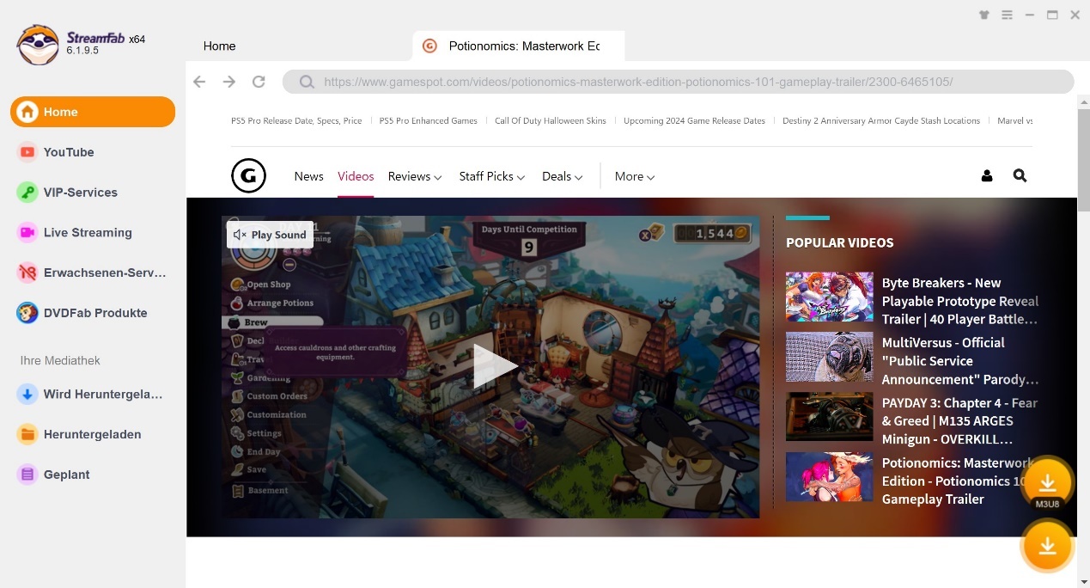Open Live Streaming in the sidebar

point(93,232)
